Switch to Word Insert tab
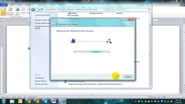The width and height of the screenshot is (185, 104). 20,5
